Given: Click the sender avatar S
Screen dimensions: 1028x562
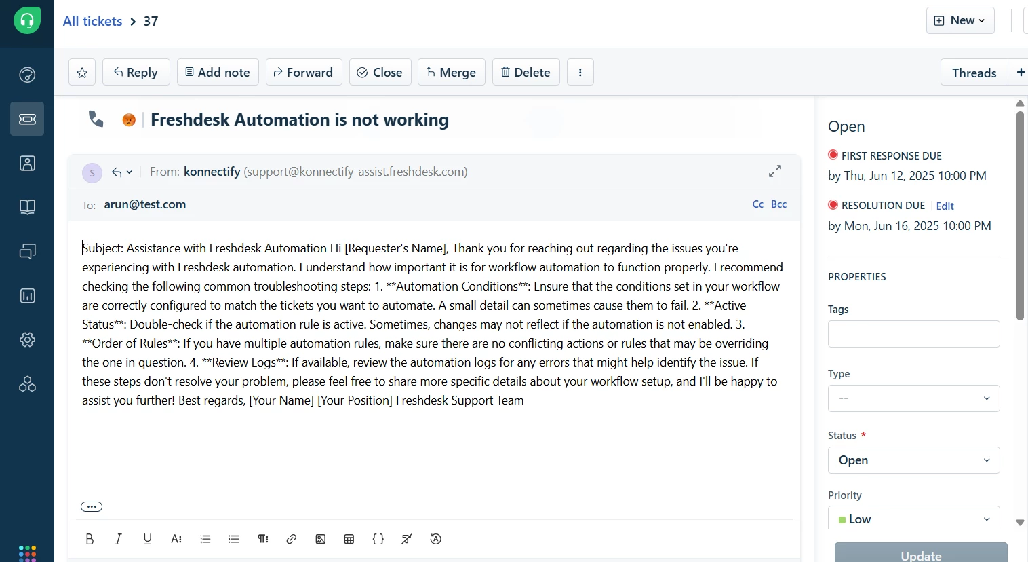Looking at the screenshot, I should (92, 173).
